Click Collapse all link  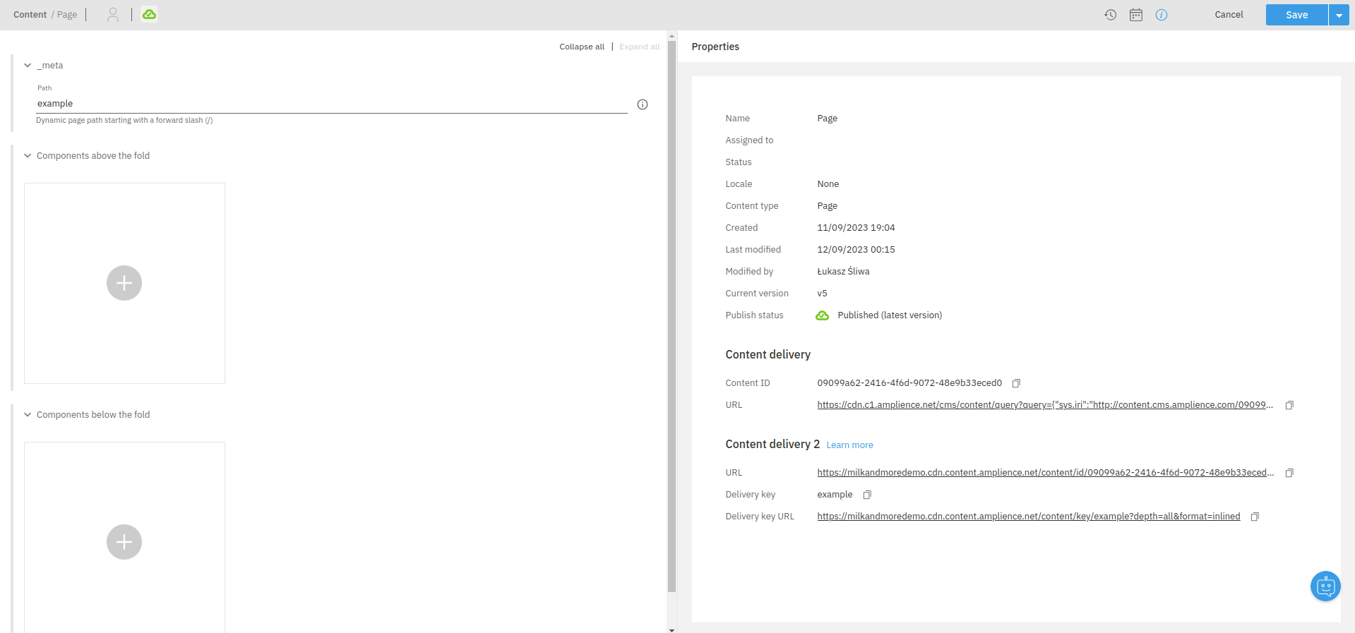click(x=581, y=47)
